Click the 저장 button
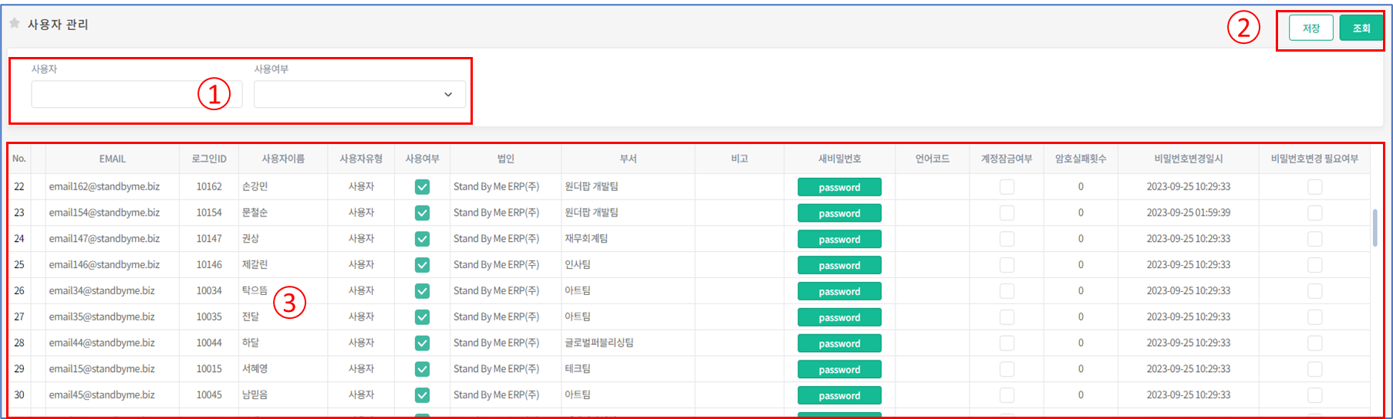 click(x=1310, y=28)
